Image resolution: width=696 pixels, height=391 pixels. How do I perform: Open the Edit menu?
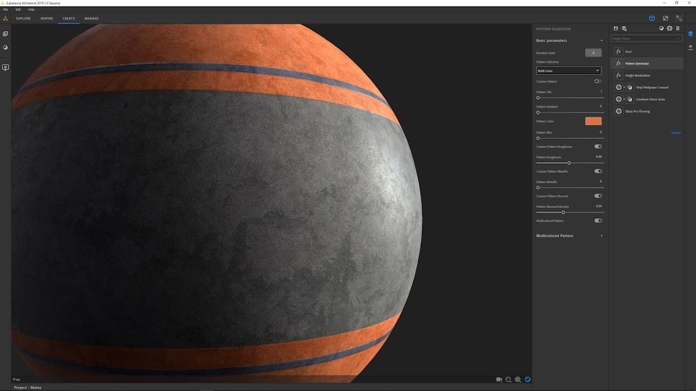pyautogui.click(x=18, y=9)
